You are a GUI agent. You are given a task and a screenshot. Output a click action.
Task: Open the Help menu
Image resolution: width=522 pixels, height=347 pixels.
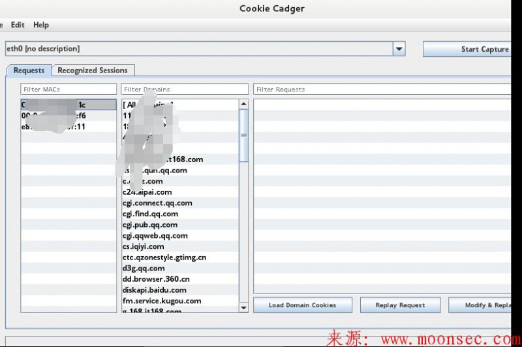41,25
